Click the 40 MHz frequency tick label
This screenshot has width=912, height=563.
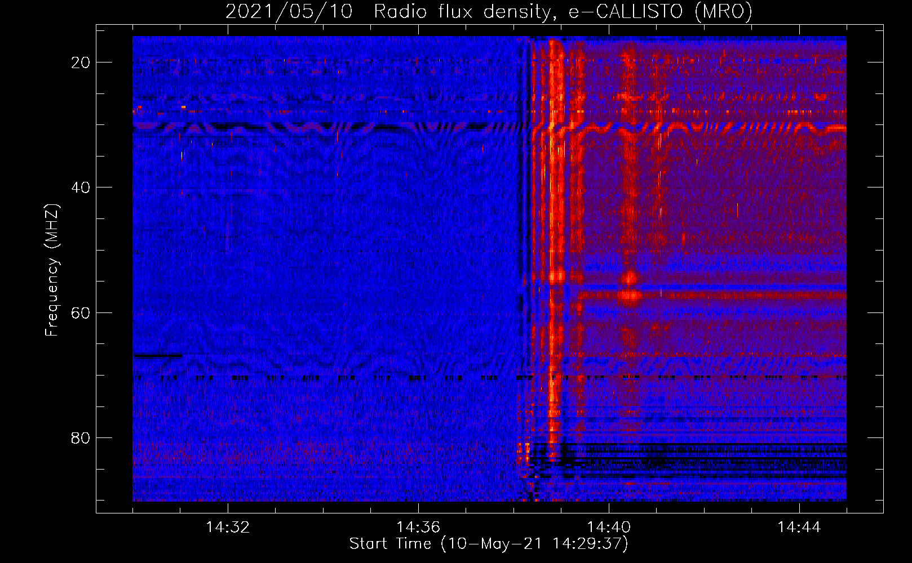(x=81, y=187)
